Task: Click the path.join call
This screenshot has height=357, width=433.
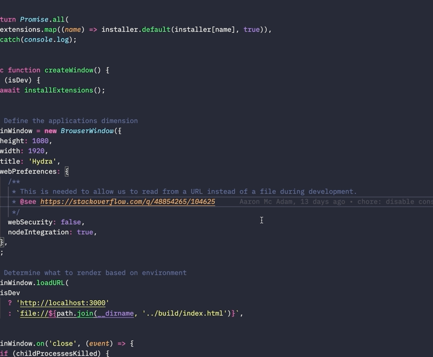Action: click(x=75, y=313)
